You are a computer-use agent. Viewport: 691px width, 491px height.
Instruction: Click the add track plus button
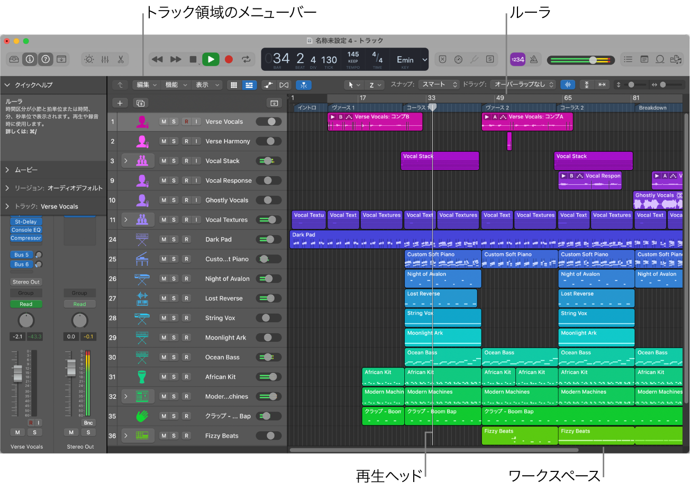click(120, 103)
